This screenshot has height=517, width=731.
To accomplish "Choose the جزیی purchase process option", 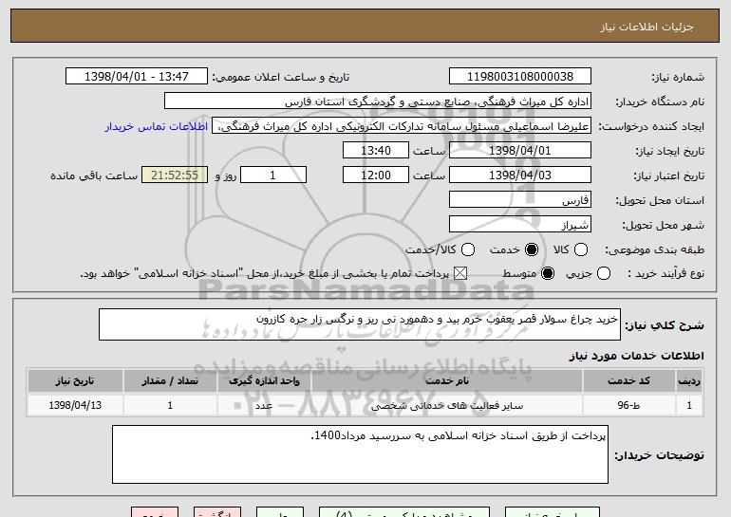I will coord(603,274).
